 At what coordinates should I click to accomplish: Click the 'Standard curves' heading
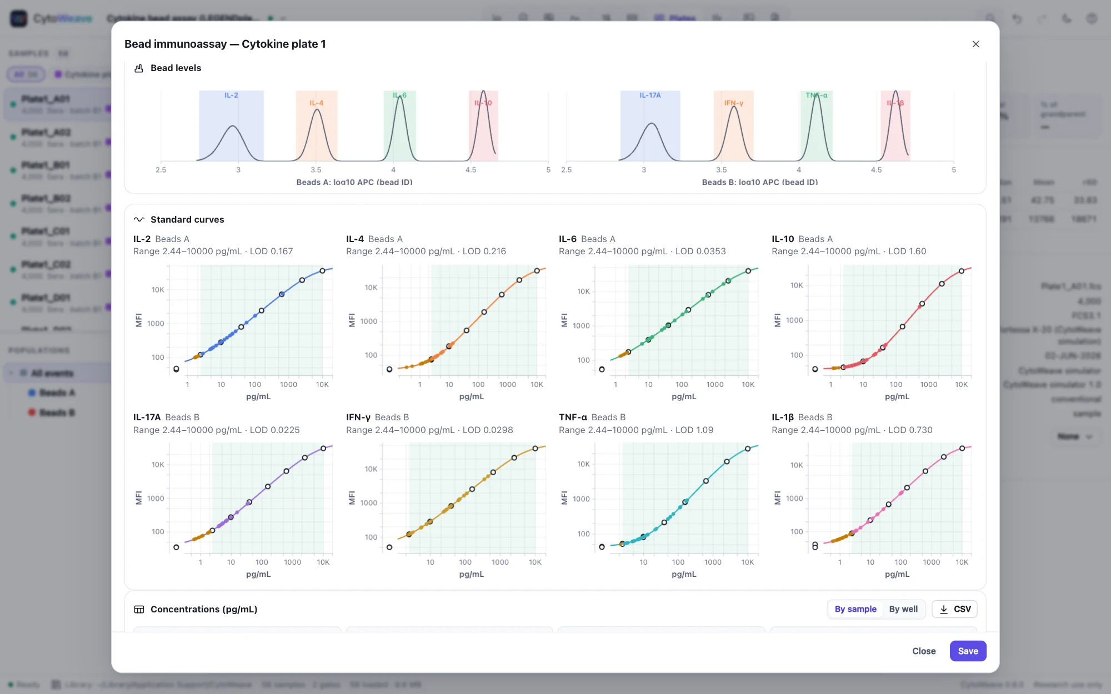pos(187,219)
